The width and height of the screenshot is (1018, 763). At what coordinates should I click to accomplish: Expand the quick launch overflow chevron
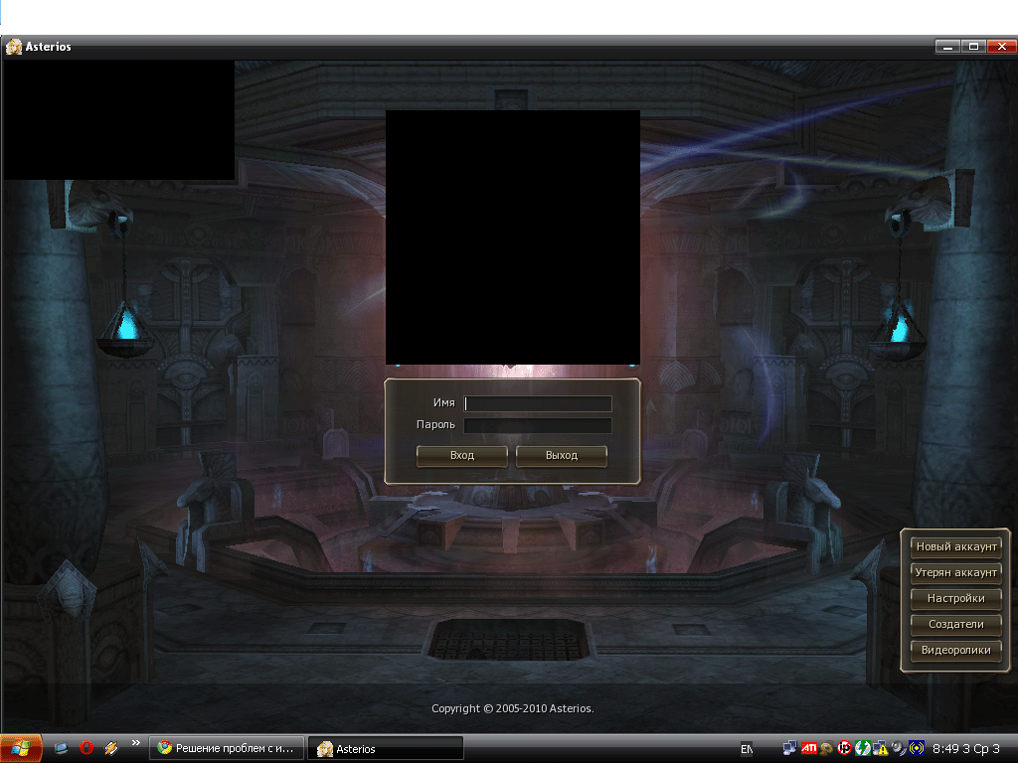(x=136, y=743)
